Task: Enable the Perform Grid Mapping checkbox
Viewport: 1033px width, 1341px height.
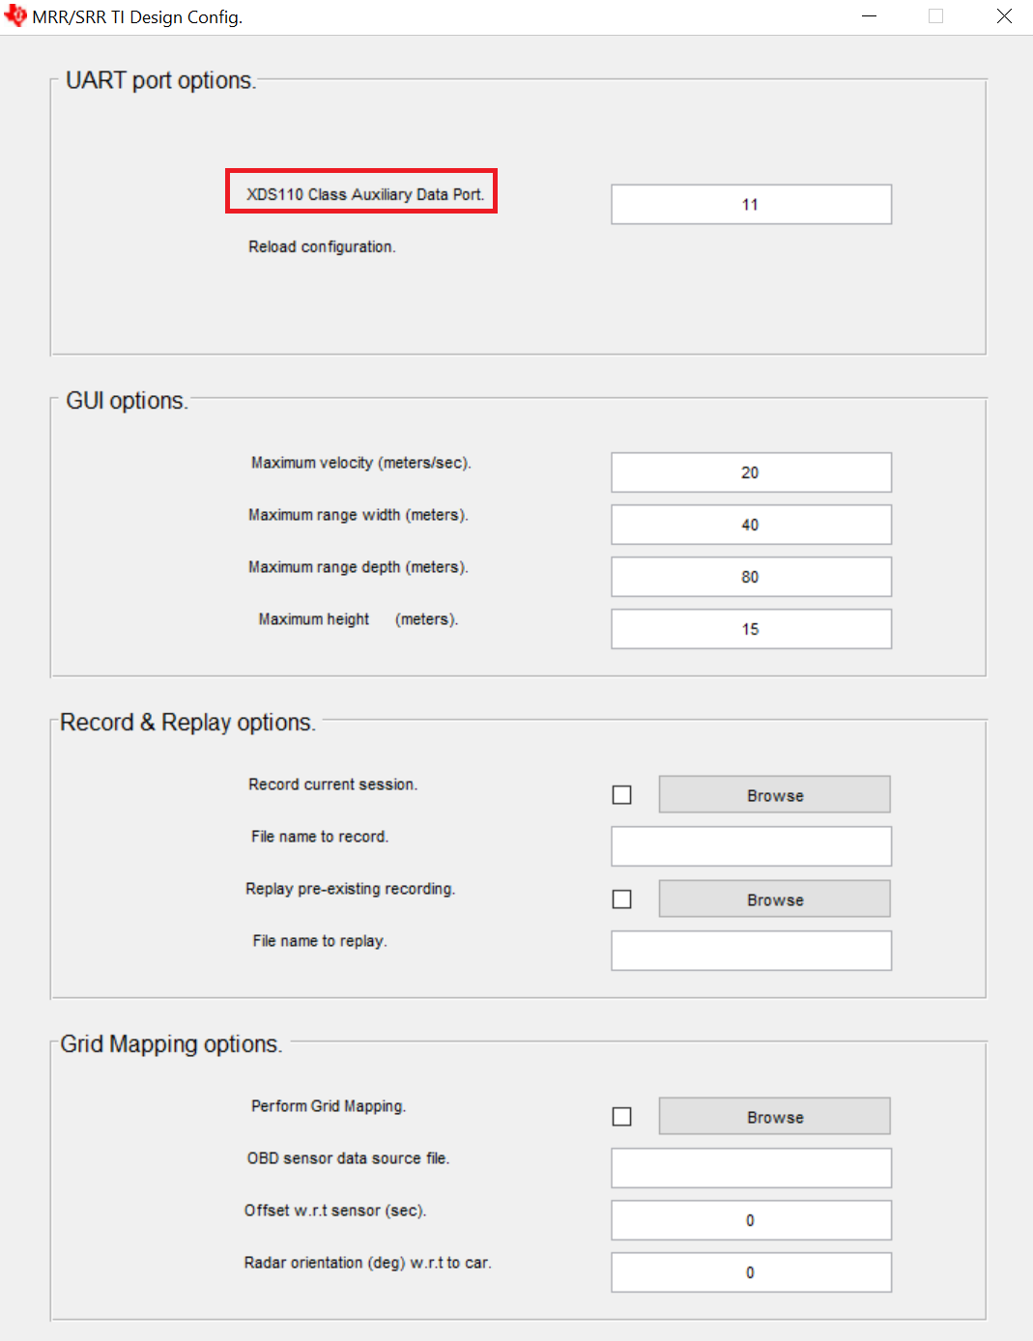Action: tap(622, 1117)
